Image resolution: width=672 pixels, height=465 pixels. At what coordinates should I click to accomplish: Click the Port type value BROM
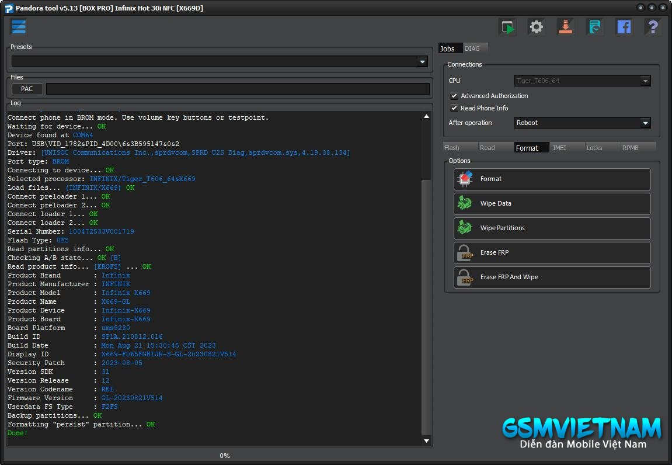pos(61,161)
